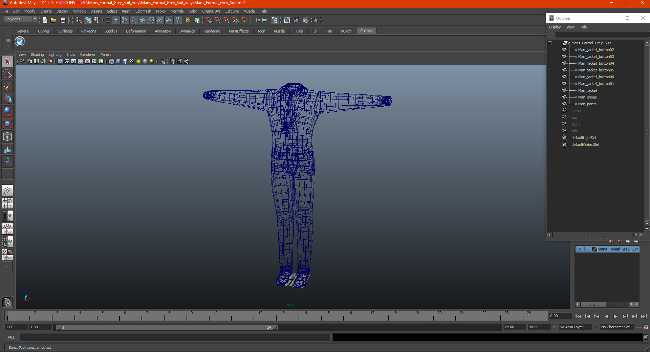Open the Persp/Outliner layout

[7, 216]
